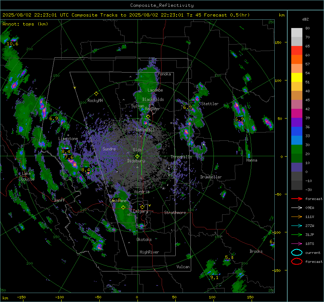The image size is (324, 302).
Task: Click the Blackfalds city label
Action: pos(153,99)
